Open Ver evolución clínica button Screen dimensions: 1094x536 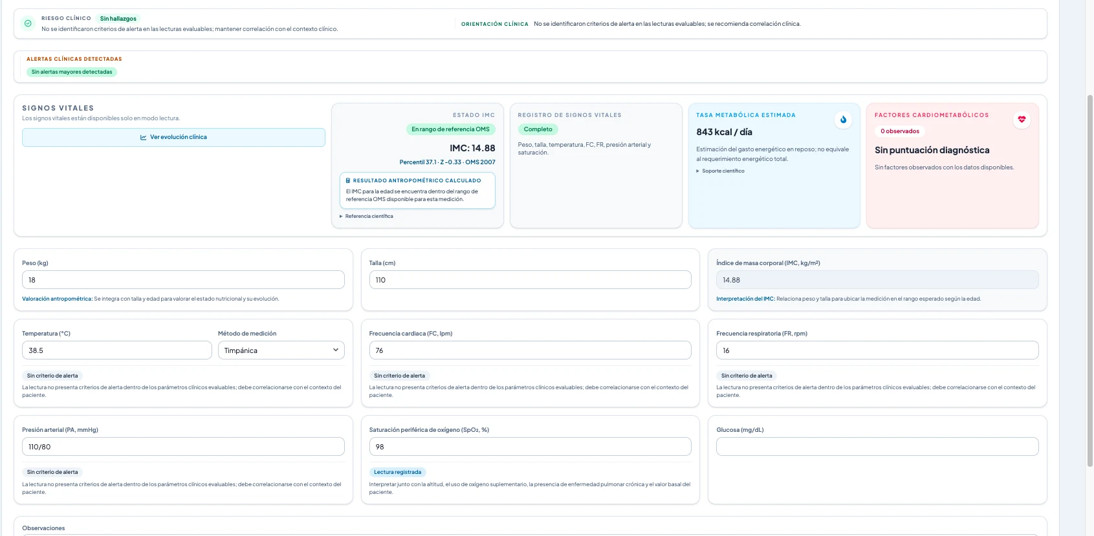(x=173, y=137)
